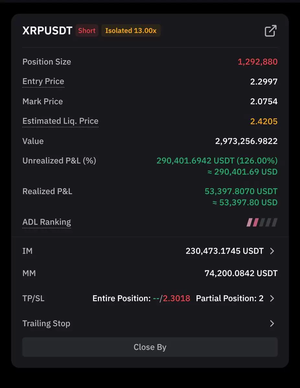This screenshot has height=388, width=300.
Task: Click the Position Size 1,292,880 value
Action: (x=258, y=62)
